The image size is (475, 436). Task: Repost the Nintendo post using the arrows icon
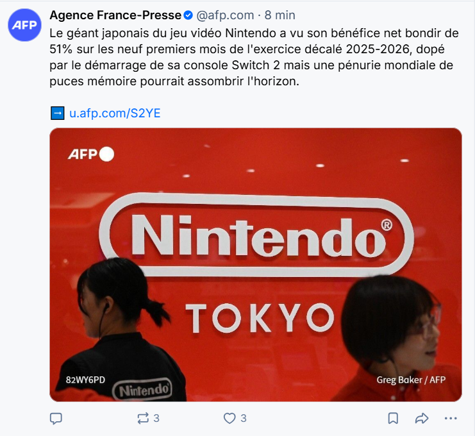point(143,419)
